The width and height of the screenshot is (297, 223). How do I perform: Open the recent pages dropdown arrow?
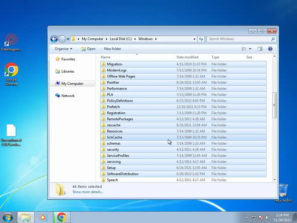[x=68, y=39]
